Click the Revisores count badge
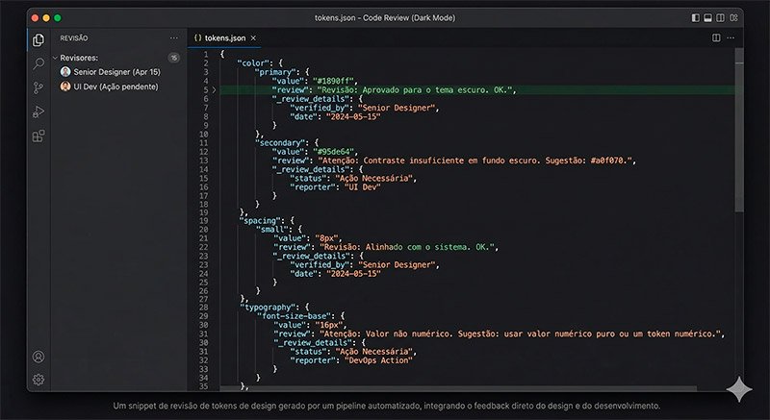Image resolution: width=770 pixels, height=420 pixels. [174, 58]
